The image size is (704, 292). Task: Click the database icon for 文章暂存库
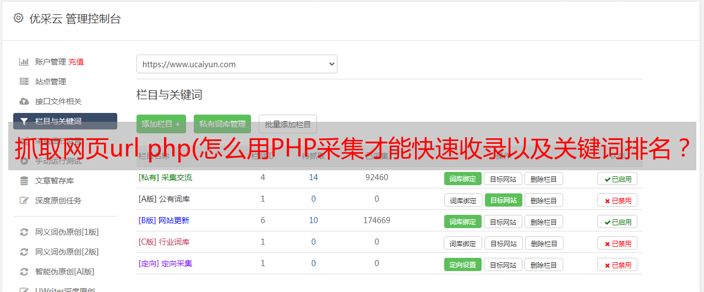[x=24, y=181]
